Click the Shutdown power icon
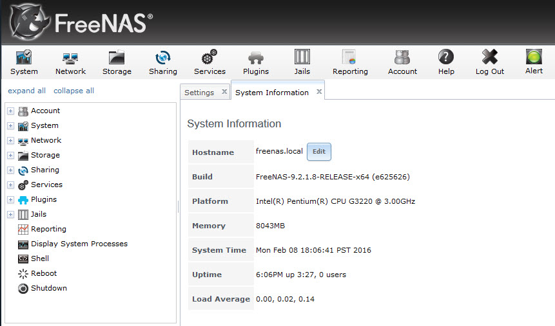555x326 pixels. 23,289
